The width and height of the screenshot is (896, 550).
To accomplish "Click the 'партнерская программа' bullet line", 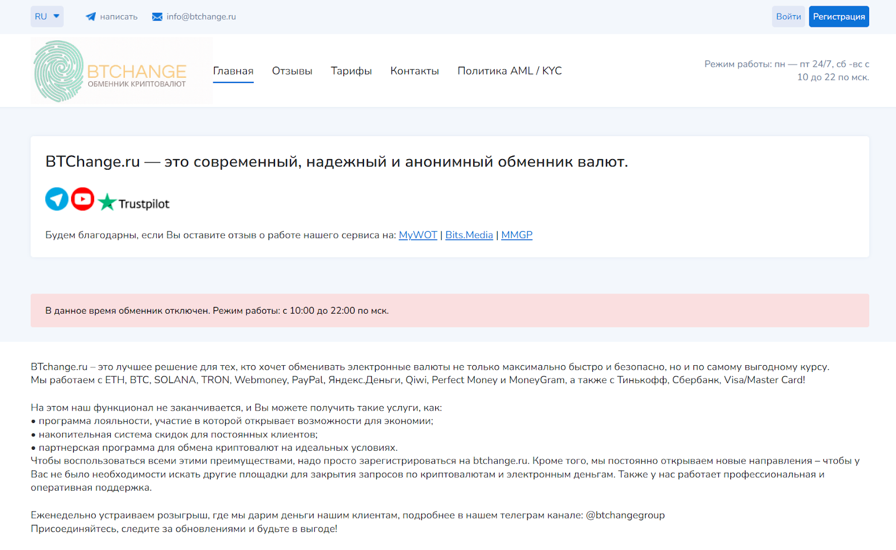I will point(214,448).
